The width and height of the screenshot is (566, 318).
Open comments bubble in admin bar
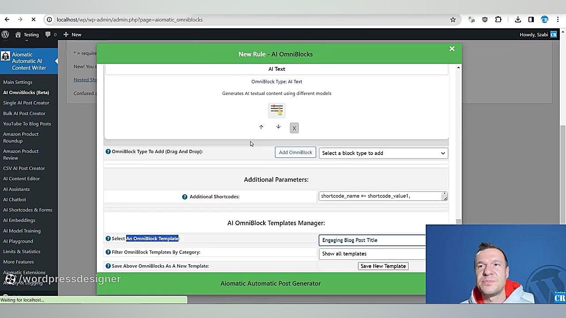click(50, 34)
